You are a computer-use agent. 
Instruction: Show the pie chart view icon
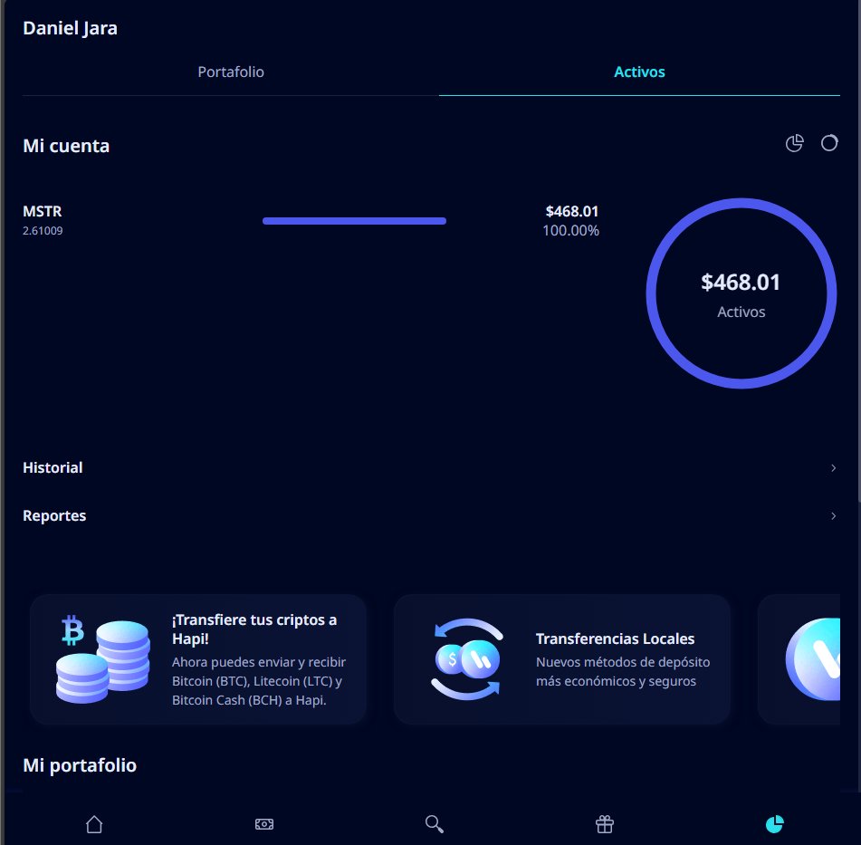coord(795,143)
